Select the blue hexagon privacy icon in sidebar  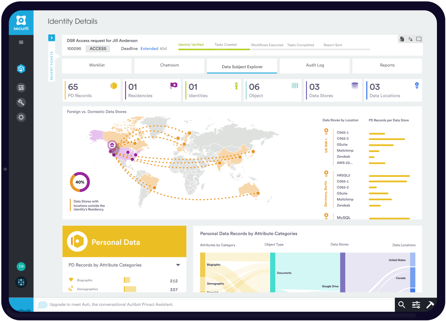[21, 69]
